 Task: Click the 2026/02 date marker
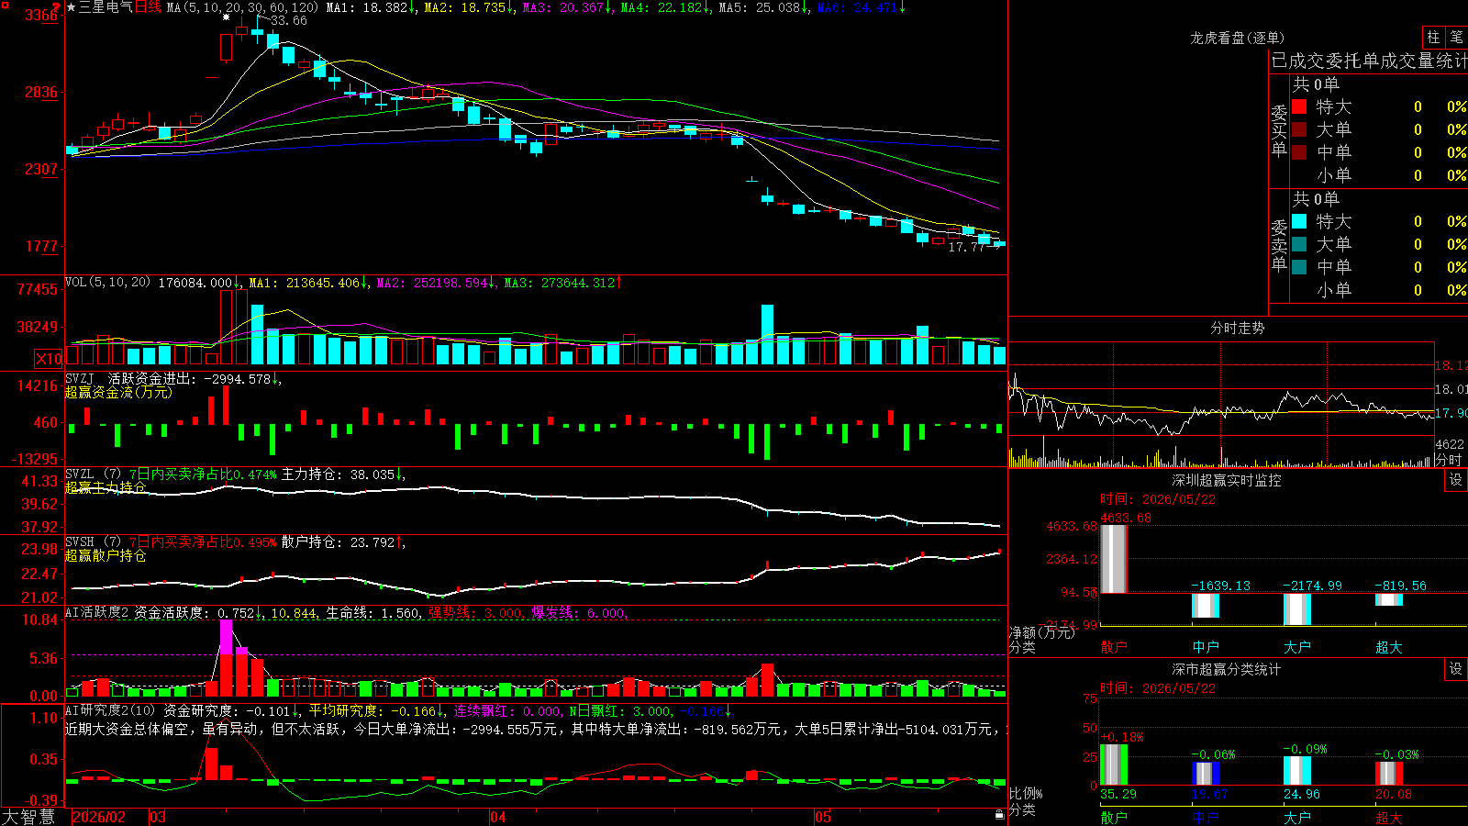(98, 817)
